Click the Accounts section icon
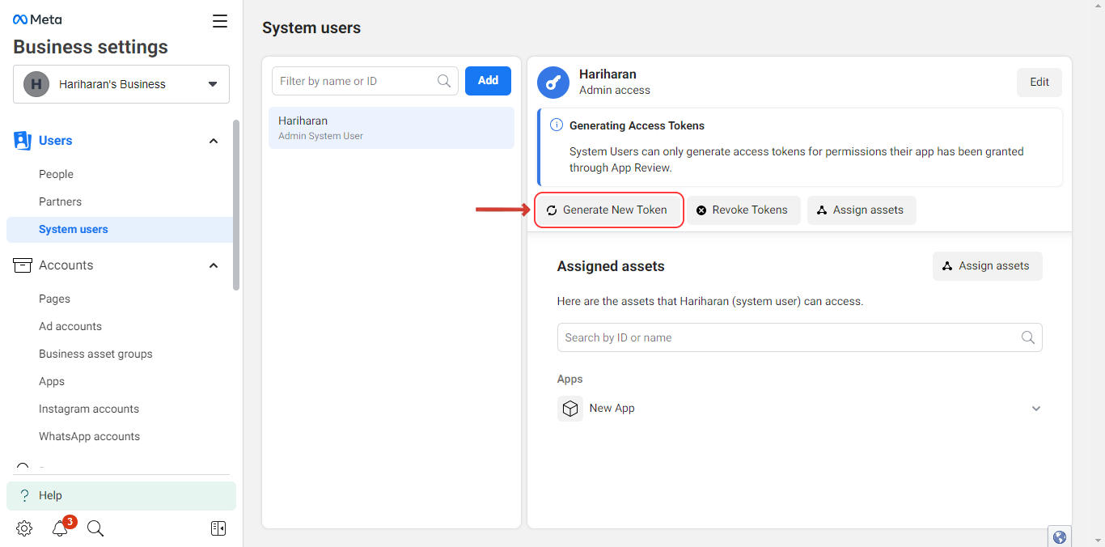Screen dimensions: 1105x547 pos(22,265)
